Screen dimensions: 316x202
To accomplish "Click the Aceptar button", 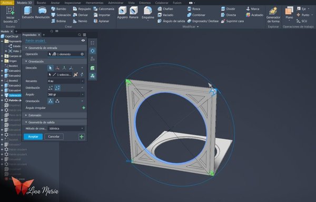I will coord(33,137).
